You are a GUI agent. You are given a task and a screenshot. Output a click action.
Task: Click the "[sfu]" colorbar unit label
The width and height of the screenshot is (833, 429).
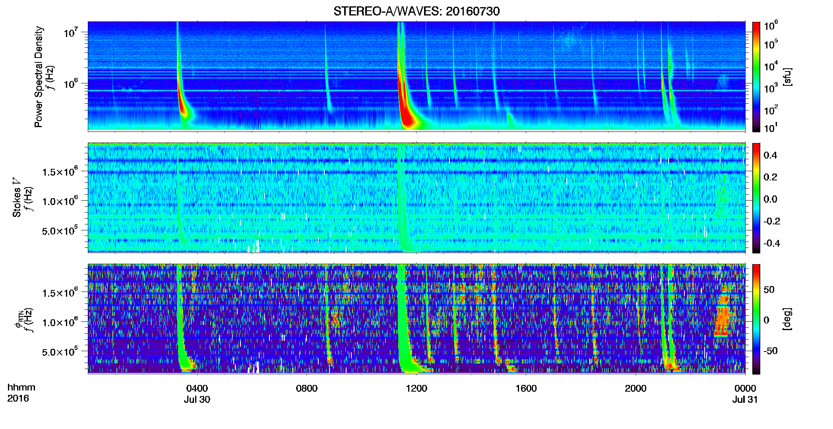pos(787,77)
